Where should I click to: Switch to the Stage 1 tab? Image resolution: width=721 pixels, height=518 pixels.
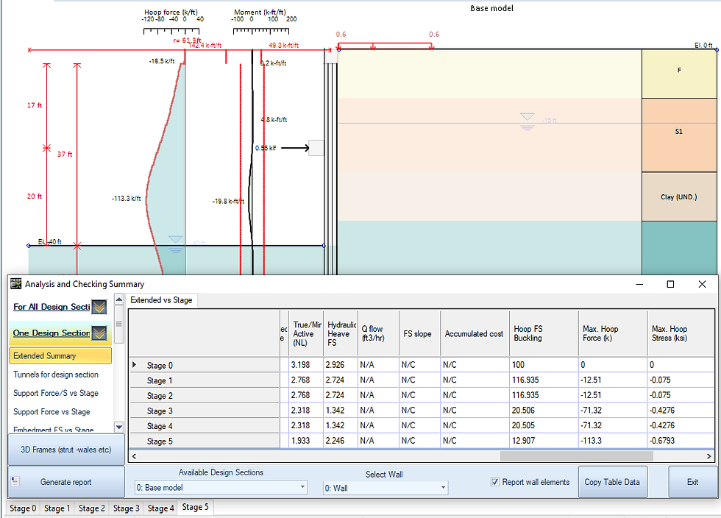[57, 508]
